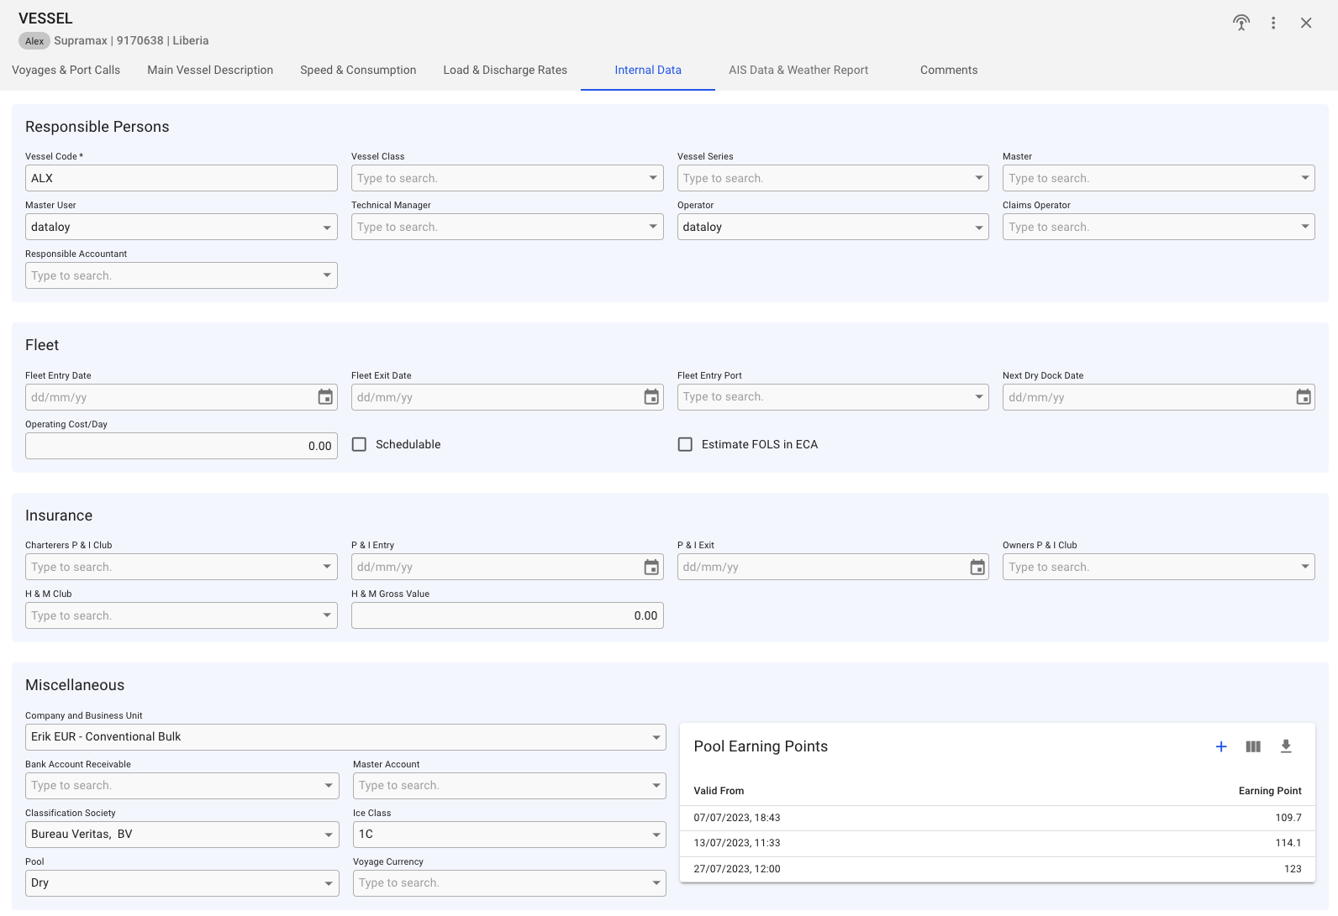Click the Operating Cost/Day field

point(181,446)
